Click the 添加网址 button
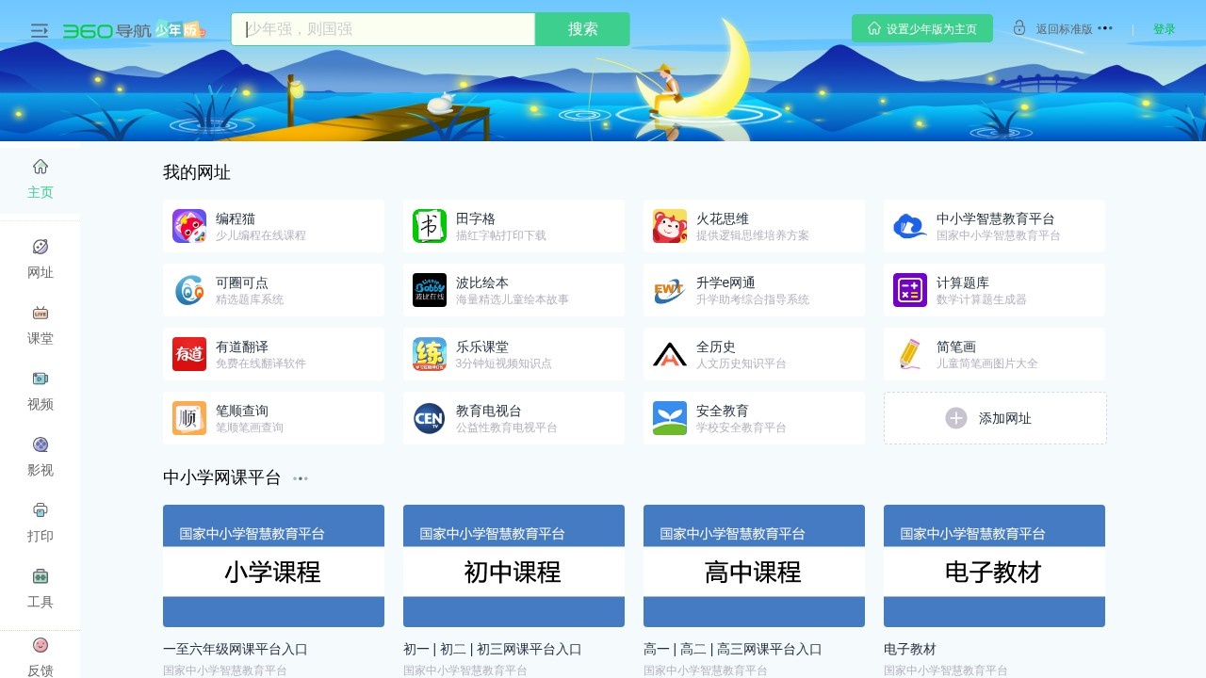The width and height of the screenshot is (1206, 678). [995, 418]
